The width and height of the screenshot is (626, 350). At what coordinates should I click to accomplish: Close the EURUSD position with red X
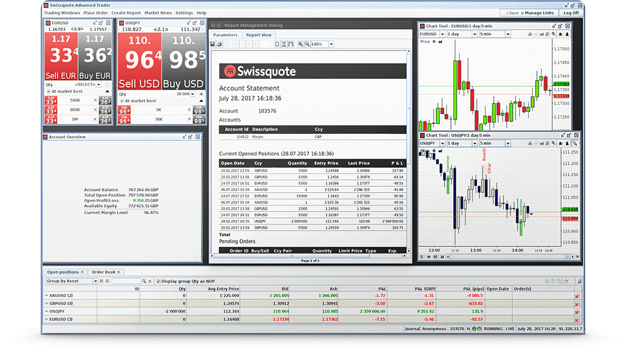click(x=577, y=320)
